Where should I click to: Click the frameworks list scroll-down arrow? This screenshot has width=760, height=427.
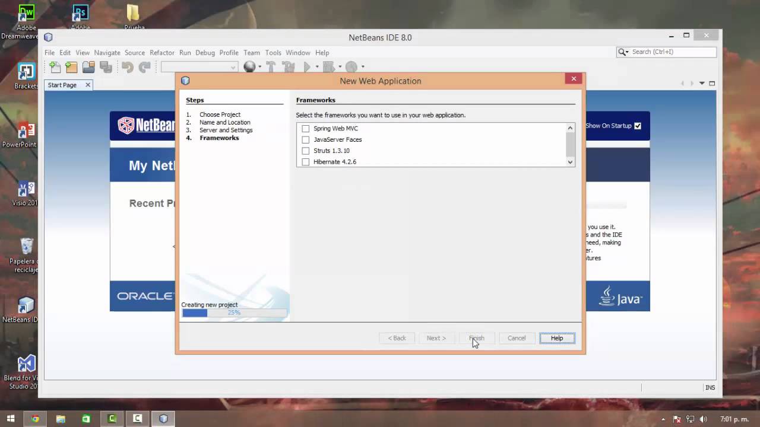570,162
